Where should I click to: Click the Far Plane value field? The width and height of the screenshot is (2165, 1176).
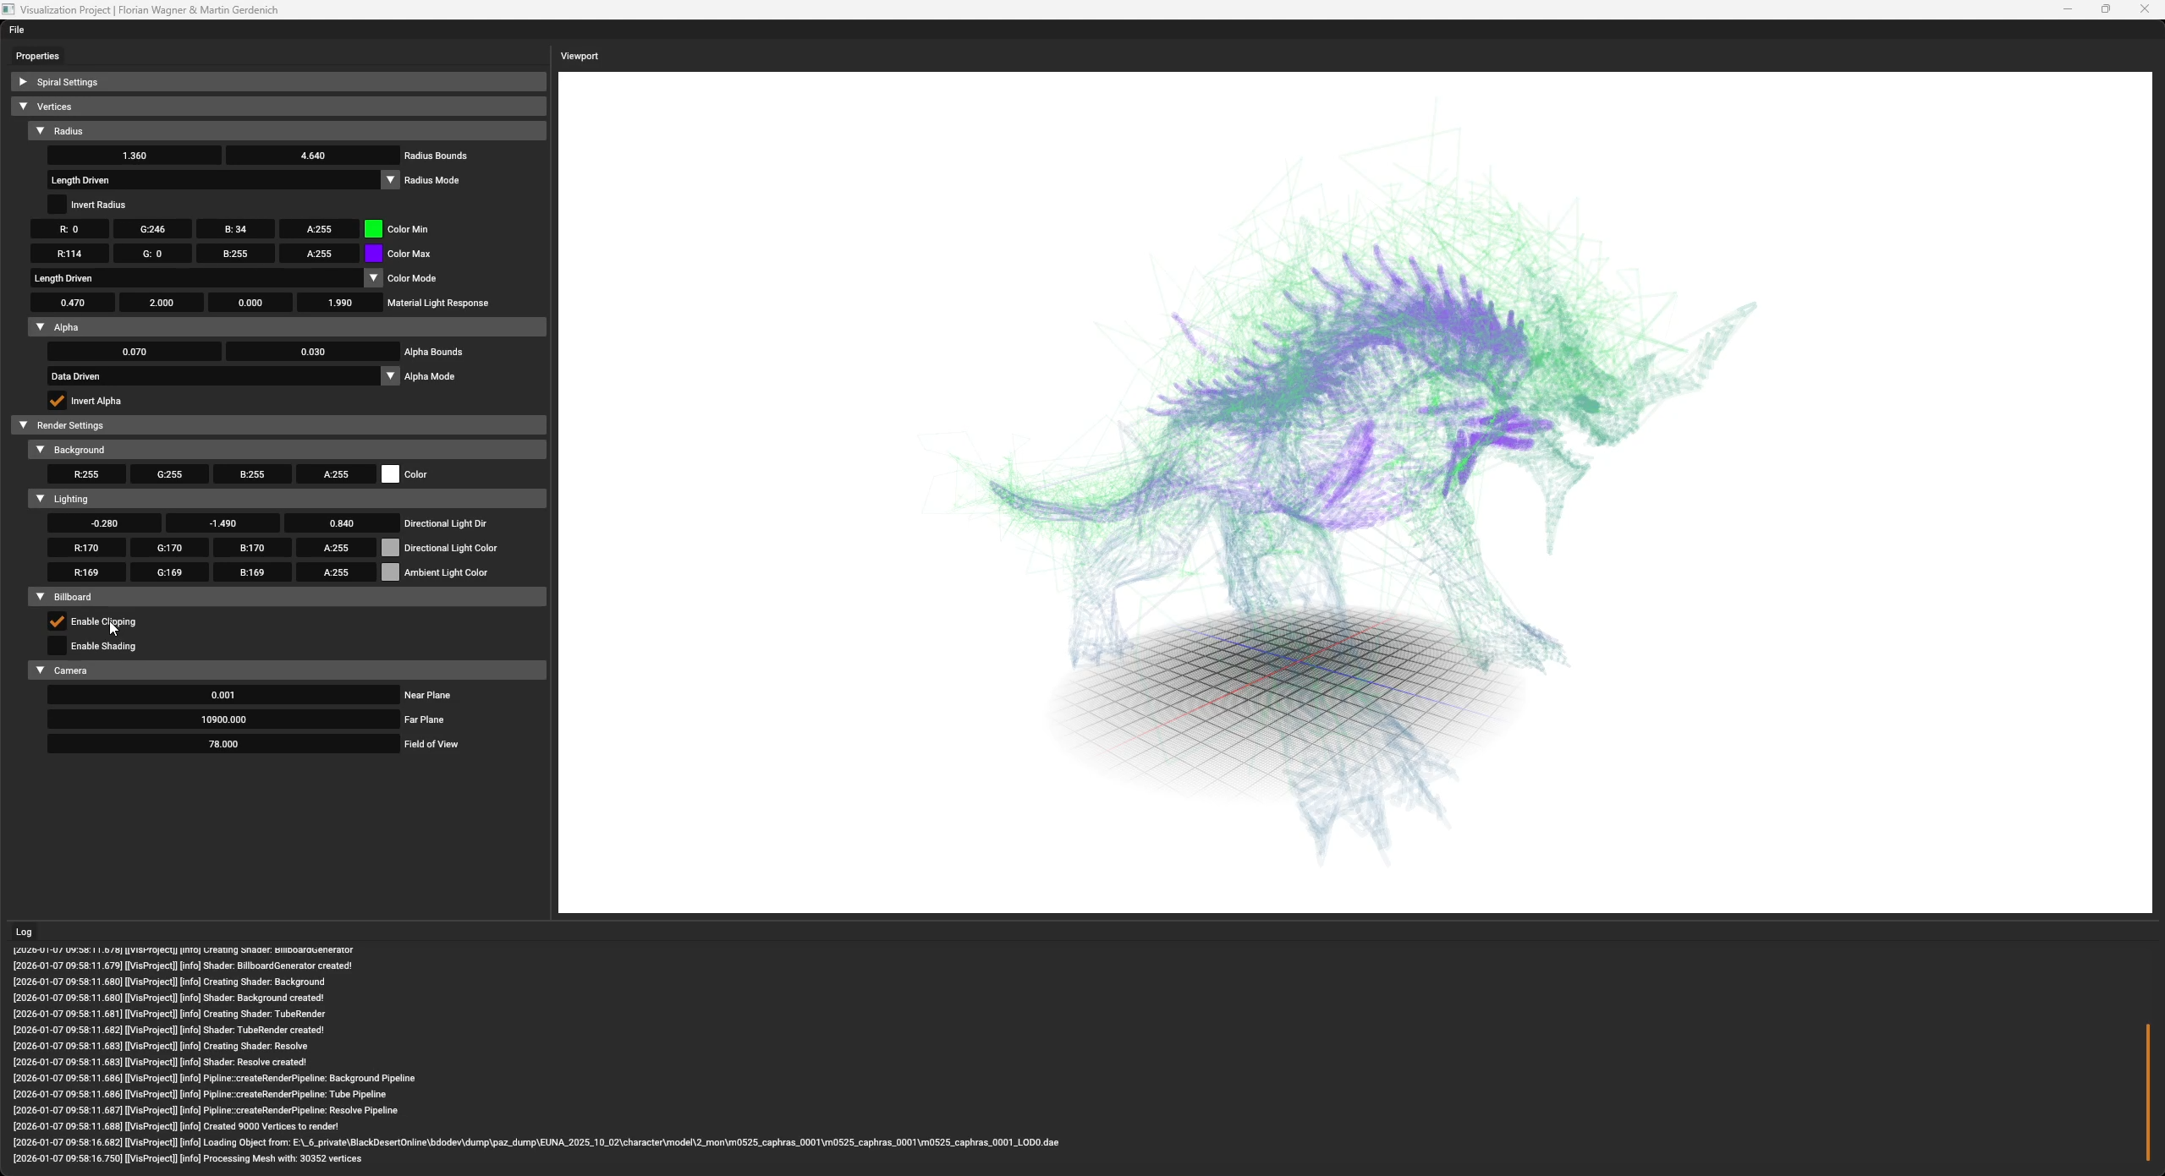(x=223, y=719)
